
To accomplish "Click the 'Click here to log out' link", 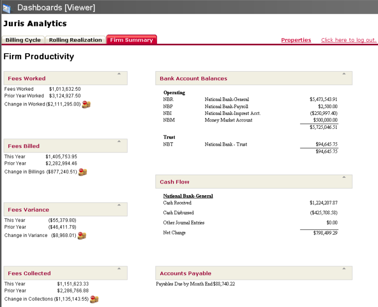I will [349, 40].
